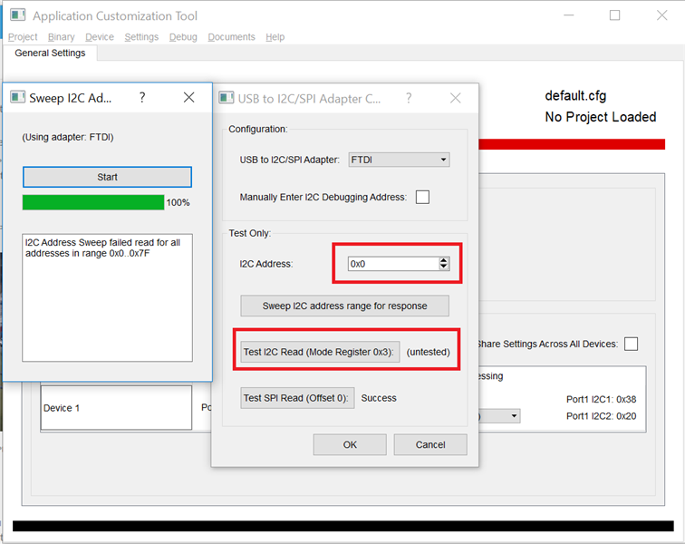Open the Debug menu
Image resolution: width=685 pixels, height=544 pixels.
click(183, 37)
